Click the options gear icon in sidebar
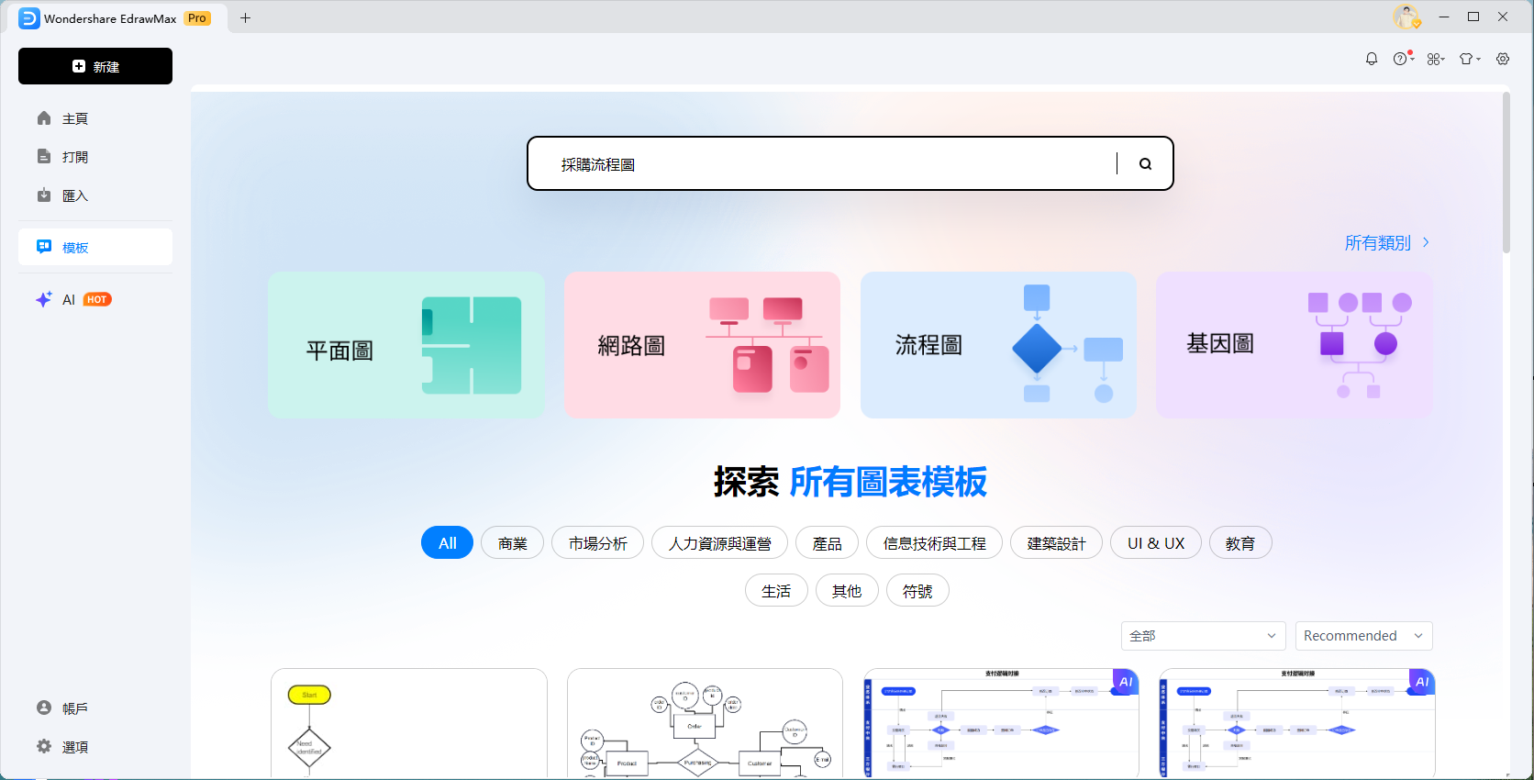1534x780 pixels. pyautogui.click(x=44, y=746)
